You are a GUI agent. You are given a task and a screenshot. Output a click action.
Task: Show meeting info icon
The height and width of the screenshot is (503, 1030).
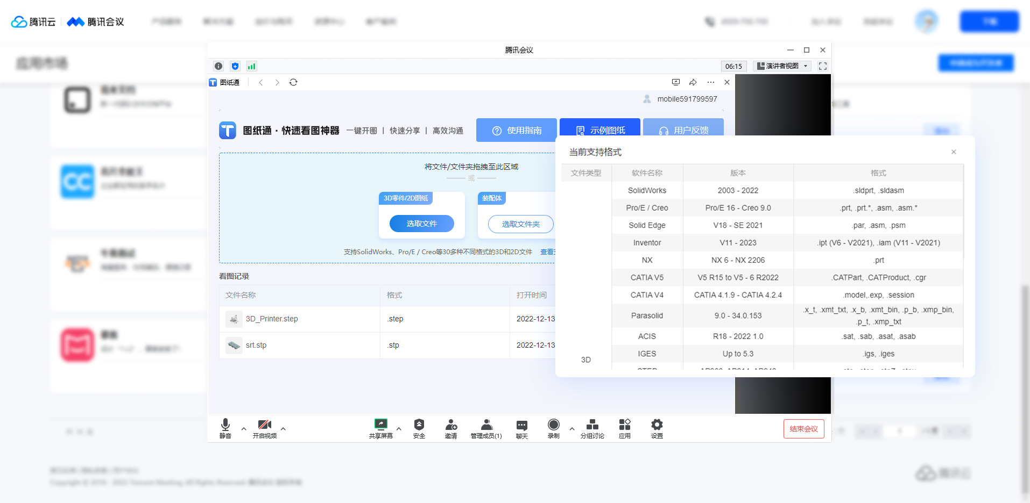click(x=218, y=66)
